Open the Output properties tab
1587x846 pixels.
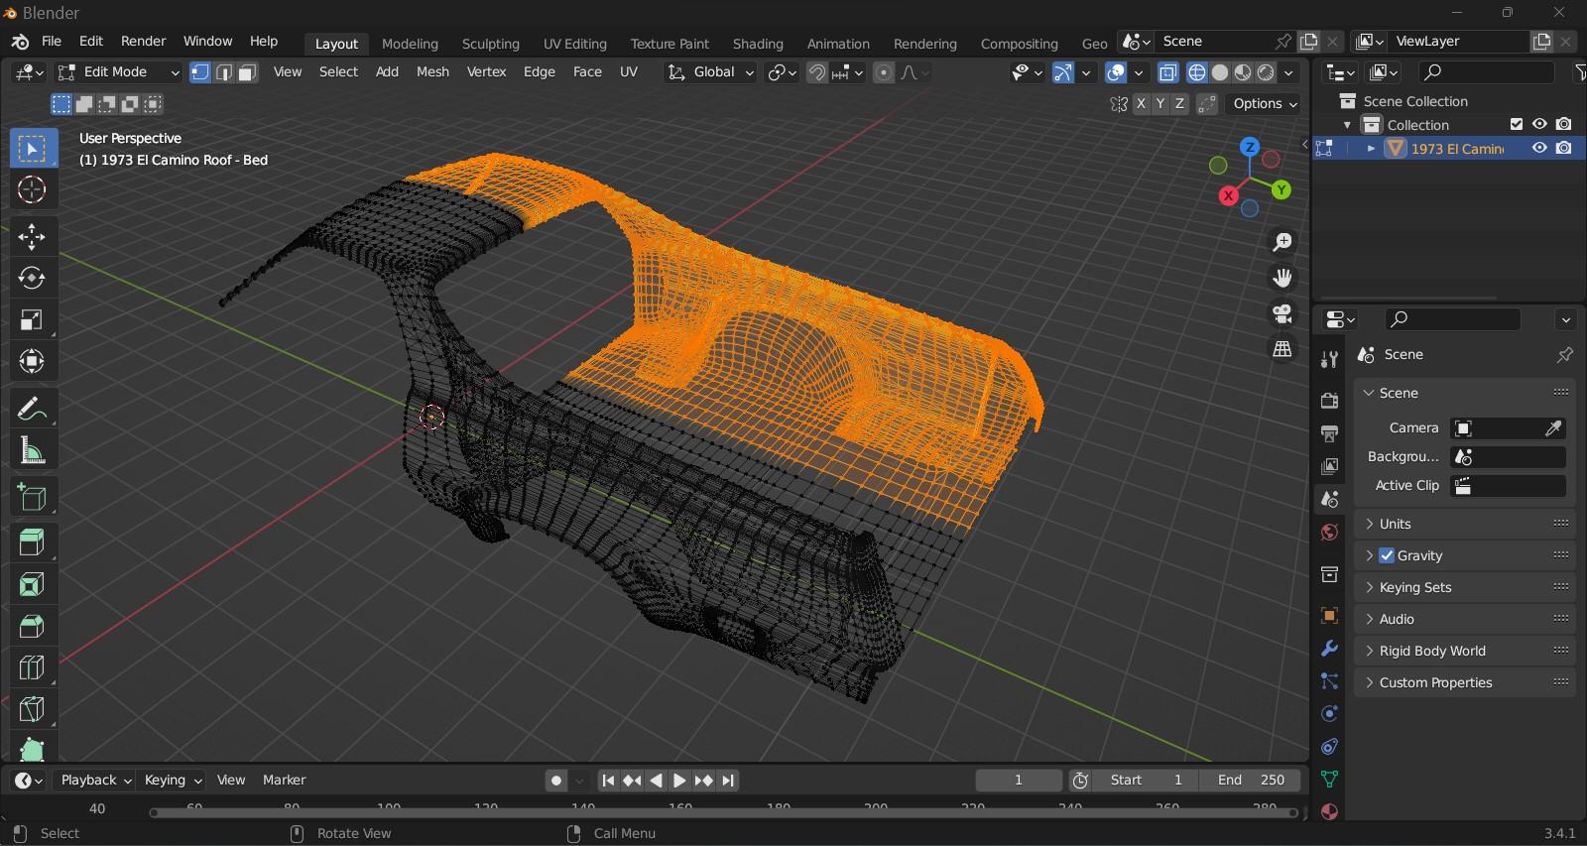click(x=1329, y=433)
